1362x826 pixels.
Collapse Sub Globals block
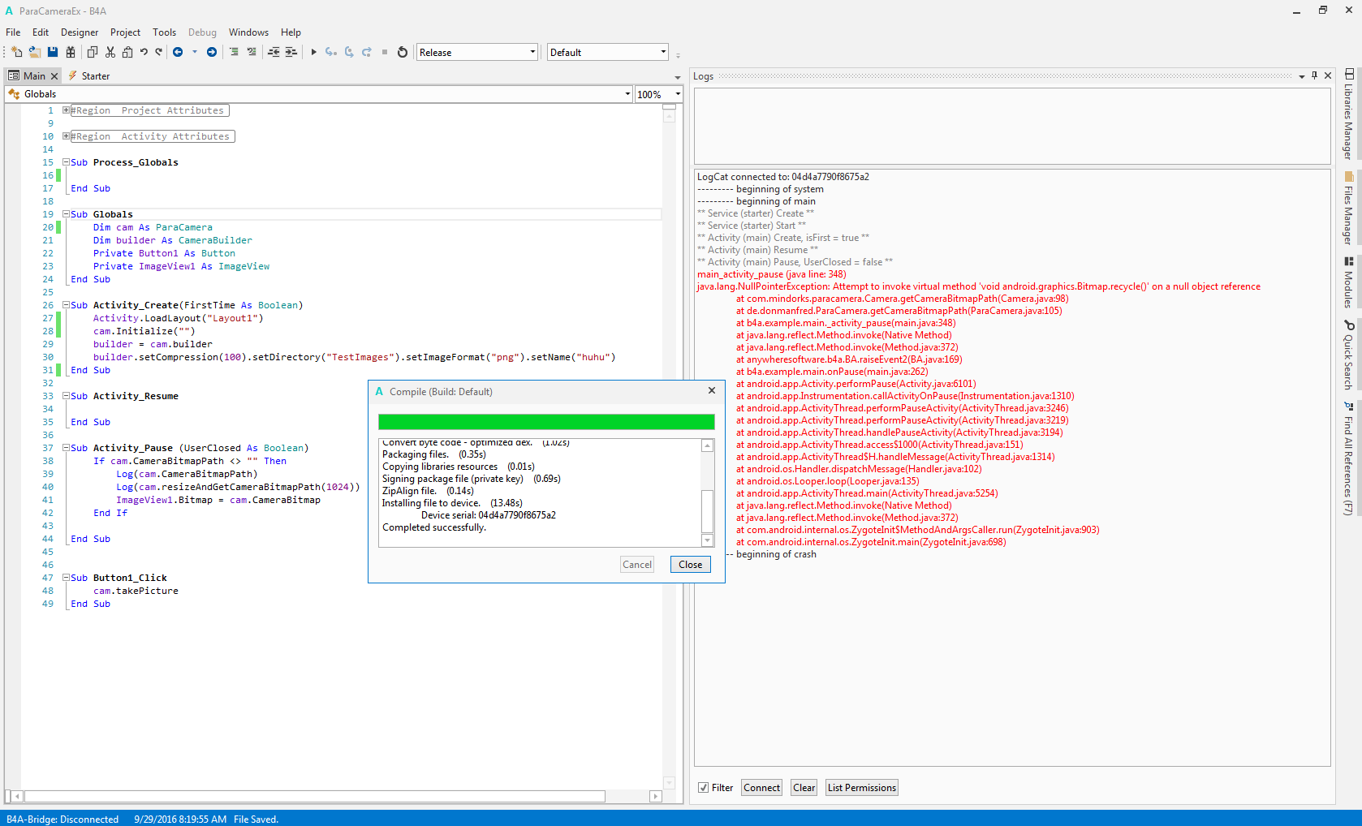coord(67,214)
